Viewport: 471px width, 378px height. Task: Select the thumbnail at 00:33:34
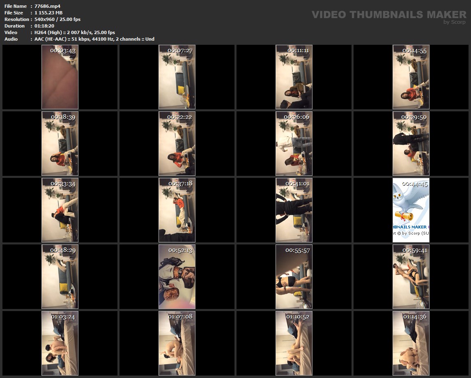60,210
